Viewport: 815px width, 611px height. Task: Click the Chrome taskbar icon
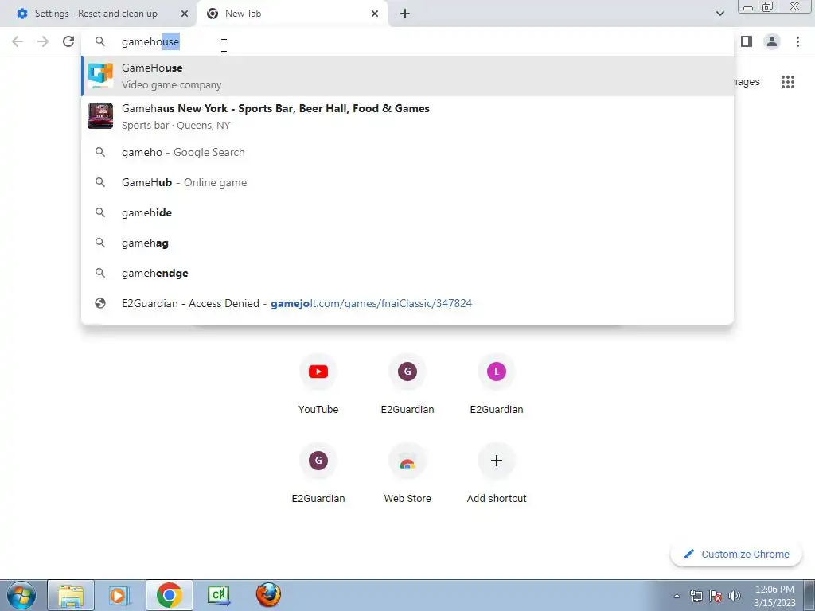coord(169,595)
